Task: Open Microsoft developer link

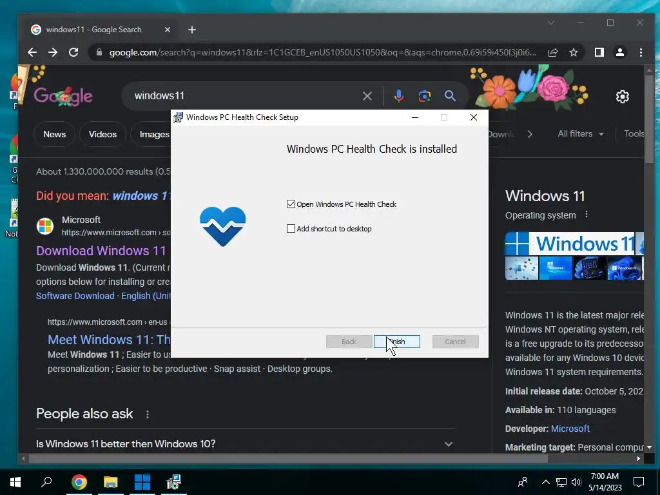Action: point(570,429)
